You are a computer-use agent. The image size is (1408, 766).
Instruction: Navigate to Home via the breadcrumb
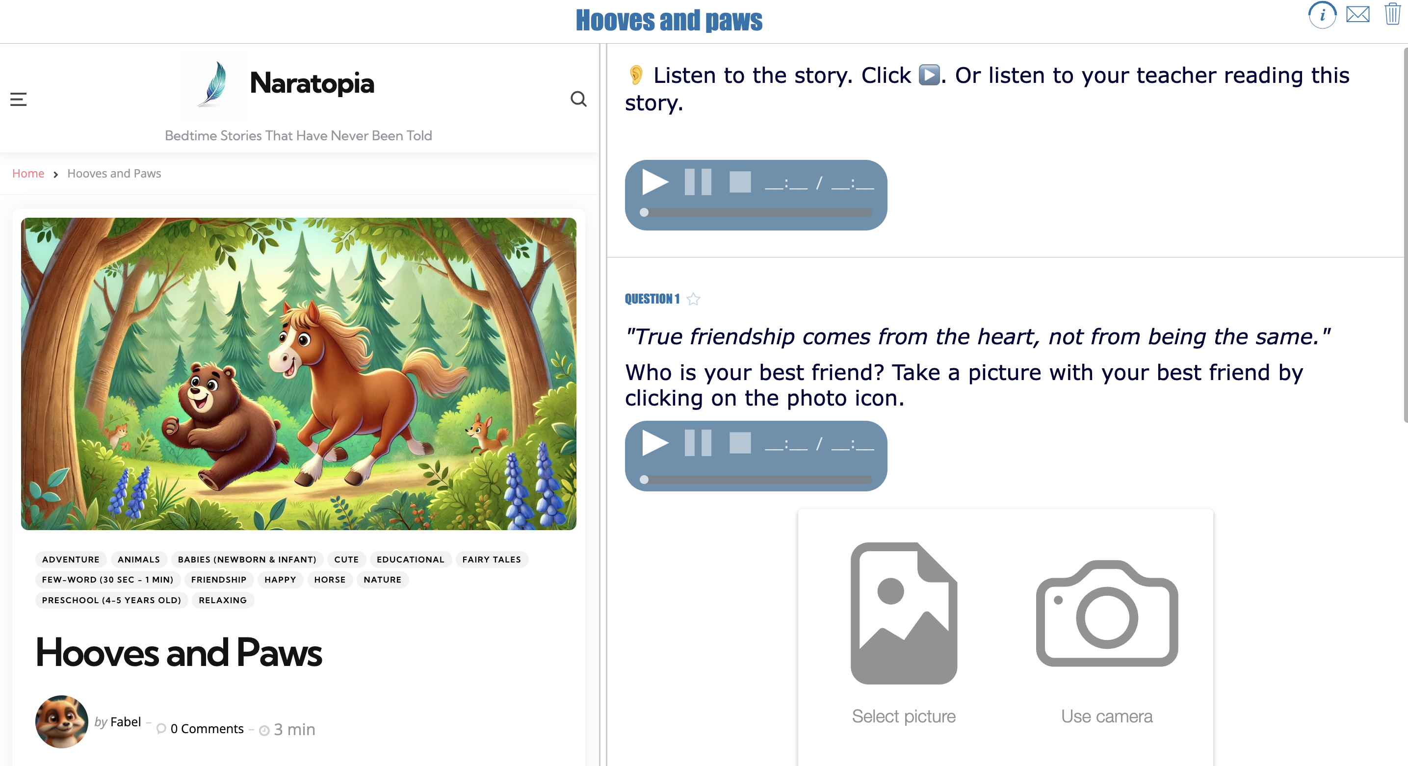click(x=28, y=173)
